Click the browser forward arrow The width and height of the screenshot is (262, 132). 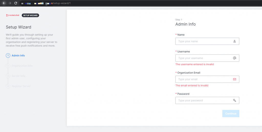tap(10, 3)
